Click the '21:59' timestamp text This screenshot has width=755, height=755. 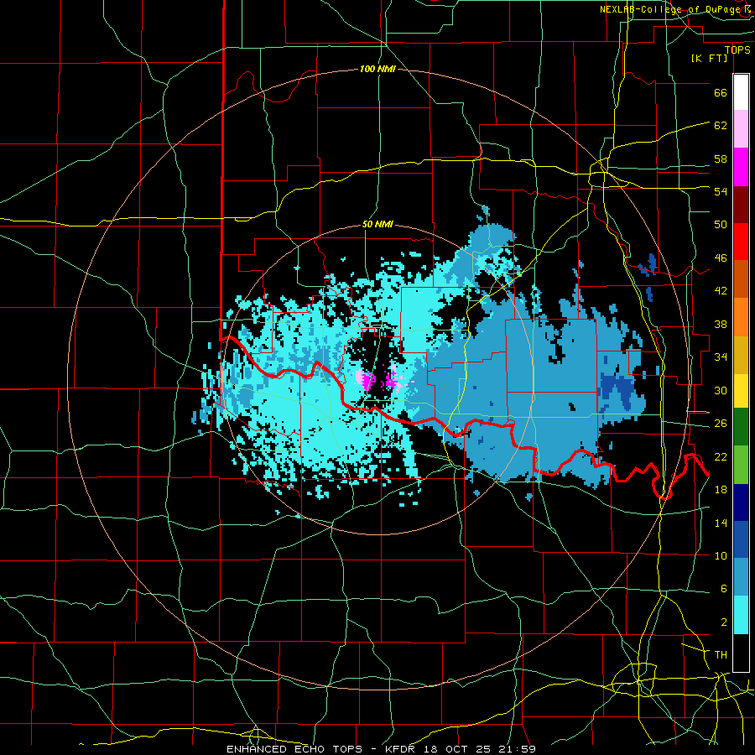[x=518, y=749]
